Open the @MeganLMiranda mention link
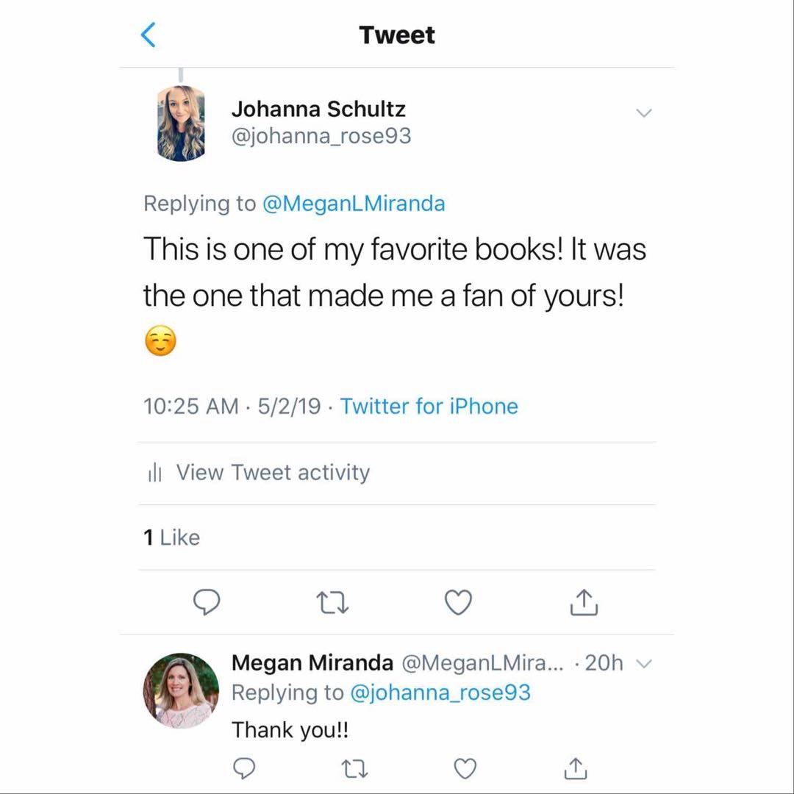 point(354,204)
